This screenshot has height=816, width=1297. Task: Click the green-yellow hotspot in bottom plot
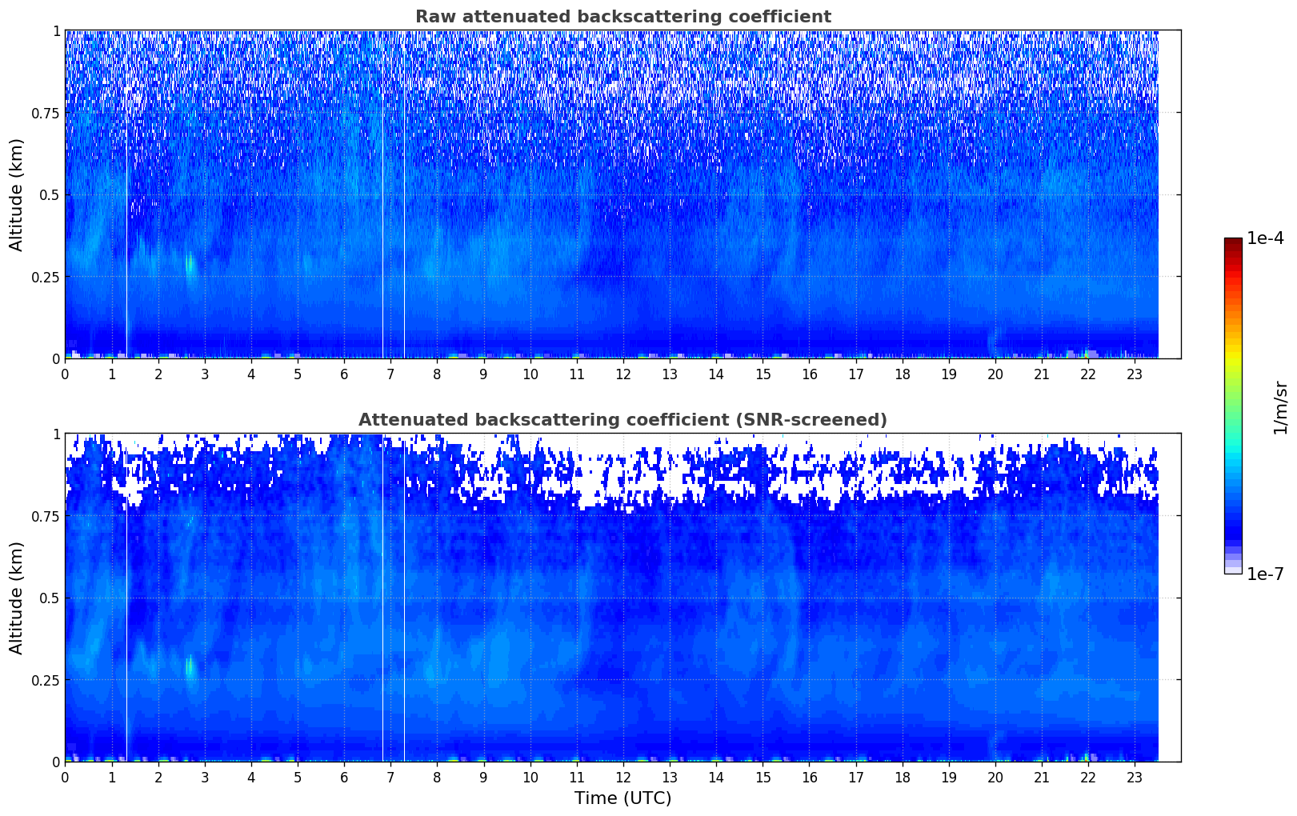coord(190,666)
